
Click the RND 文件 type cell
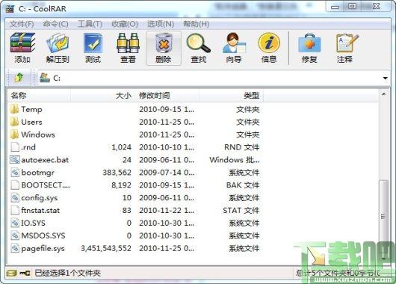[241, 147]
